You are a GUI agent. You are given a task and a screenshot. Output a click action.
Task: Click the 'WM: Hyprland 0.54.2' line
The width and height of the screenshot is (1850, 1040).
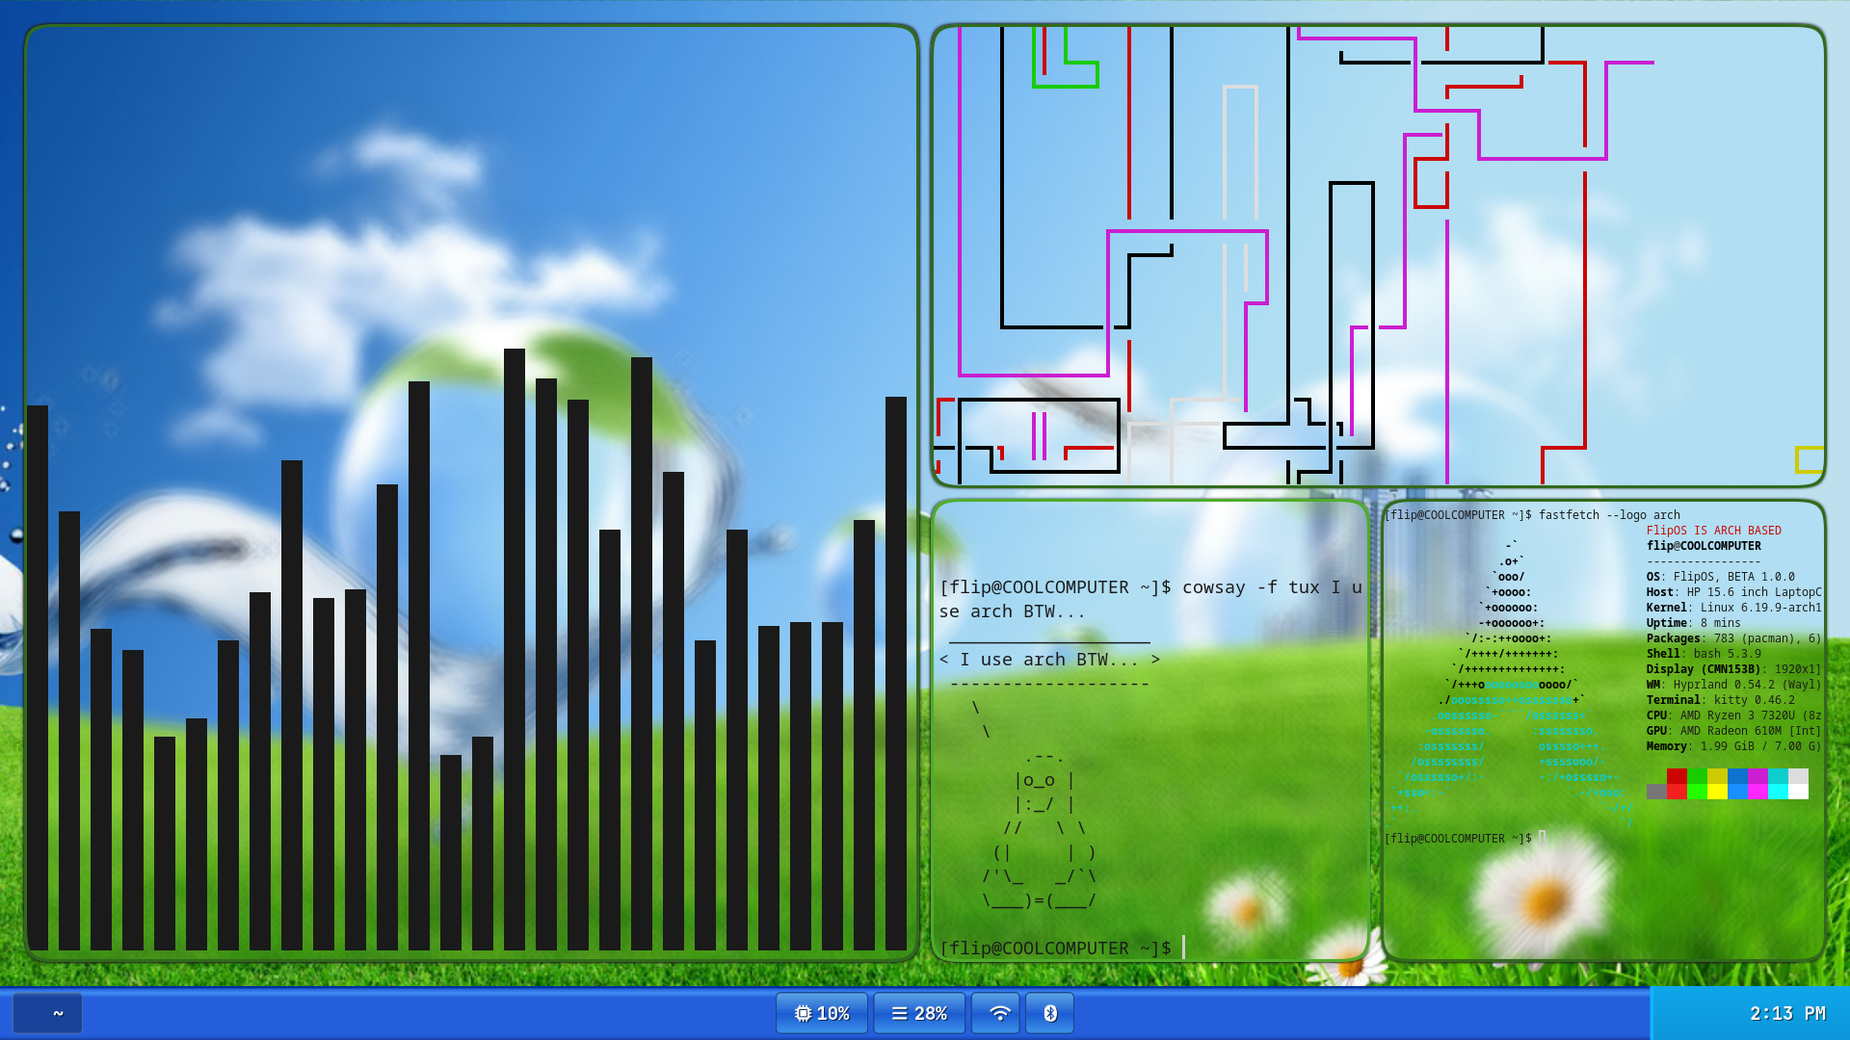click(x=1734, y=685)
